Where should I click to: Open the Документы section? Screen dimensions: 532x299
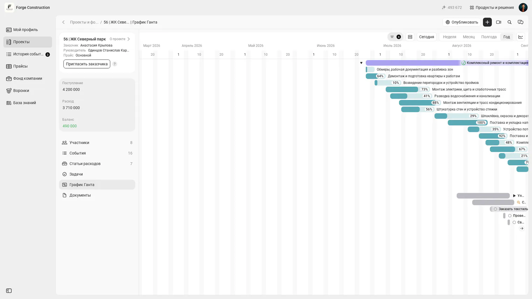(x=97, y=195)
